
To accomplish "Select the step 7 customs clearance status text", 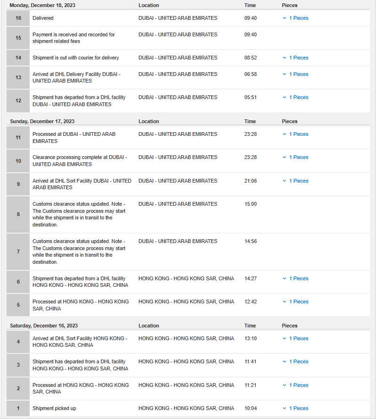I will [79, 251].
